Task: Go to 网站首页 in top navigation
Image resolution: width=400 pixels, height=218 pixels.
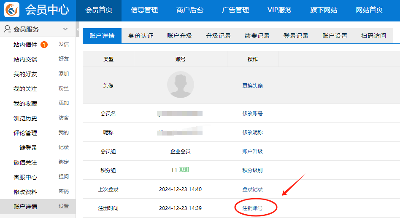Action: [x=370, y=10]
